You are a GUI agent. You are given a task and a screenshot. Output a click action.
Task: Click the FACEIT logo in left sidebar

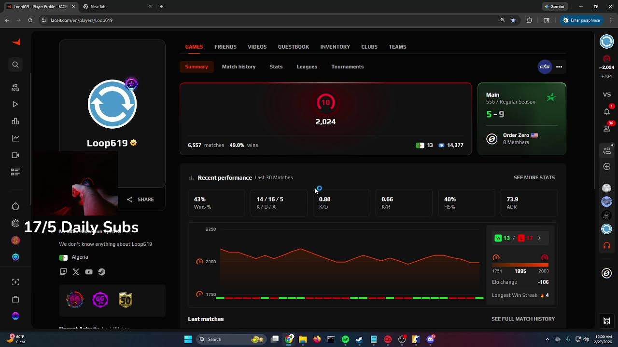coord(16,42)
